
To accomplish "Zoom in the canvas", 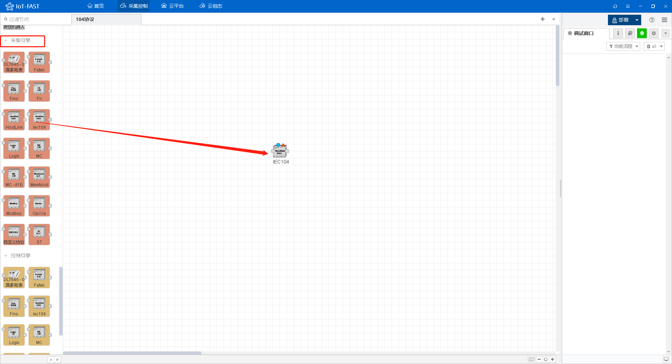I will click(553, 359).
